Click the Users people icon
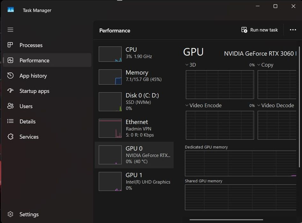The height and width of the screenshot is (223, 302). (x=10, y=106)
